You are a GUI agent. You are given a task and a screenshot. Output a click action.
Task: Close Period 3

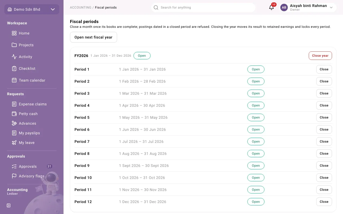[x=324, y=93]
